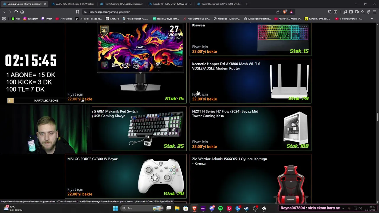Open Keenetic Hopper Dsl AX1800 router title
Screen dimensions: 379x213
(x=226, y=66)
